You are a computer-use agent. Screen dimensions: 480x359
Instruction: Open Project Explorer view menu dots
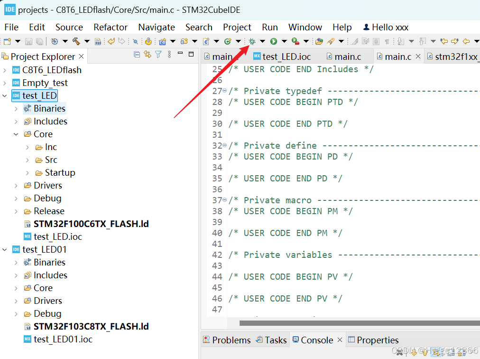[169, 55]
